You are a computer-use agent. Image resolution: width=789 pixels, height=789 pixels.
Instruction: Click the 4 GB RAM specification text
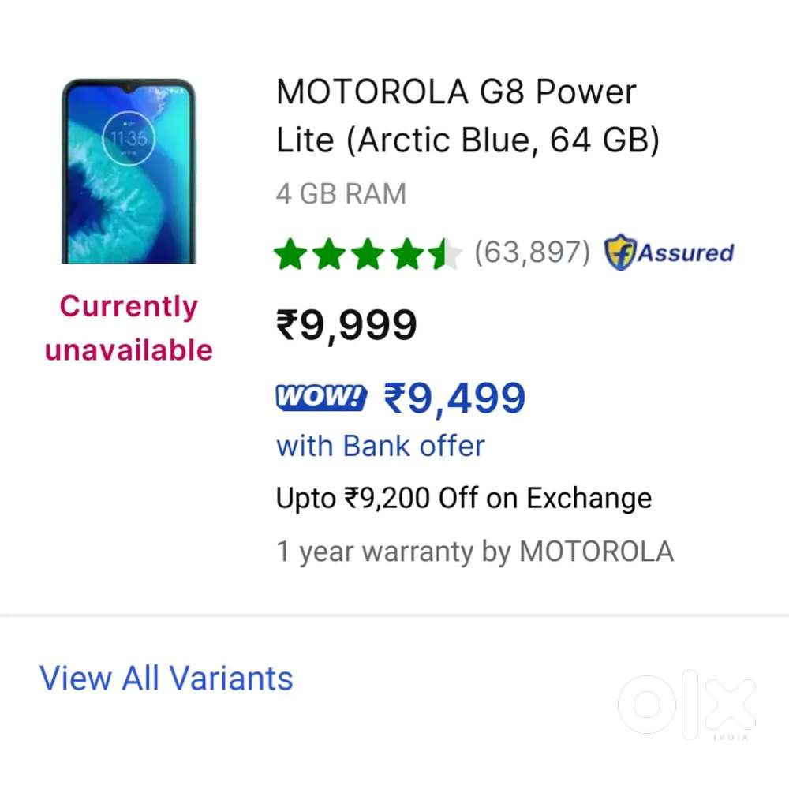click(341, 194)
